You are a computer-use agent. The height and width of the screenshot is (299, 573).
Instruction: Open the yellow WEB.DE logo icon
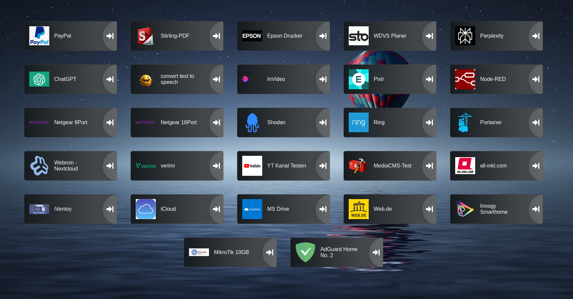click(359, 209)
